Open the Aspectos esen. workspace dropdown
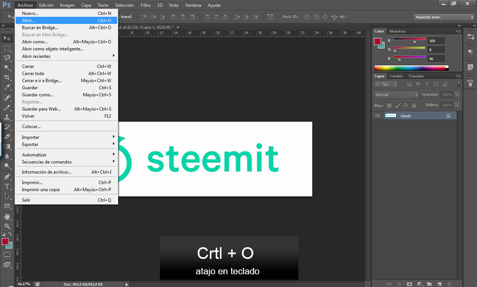The height and width of the screenshot is (287, 477). coord(444,17)
